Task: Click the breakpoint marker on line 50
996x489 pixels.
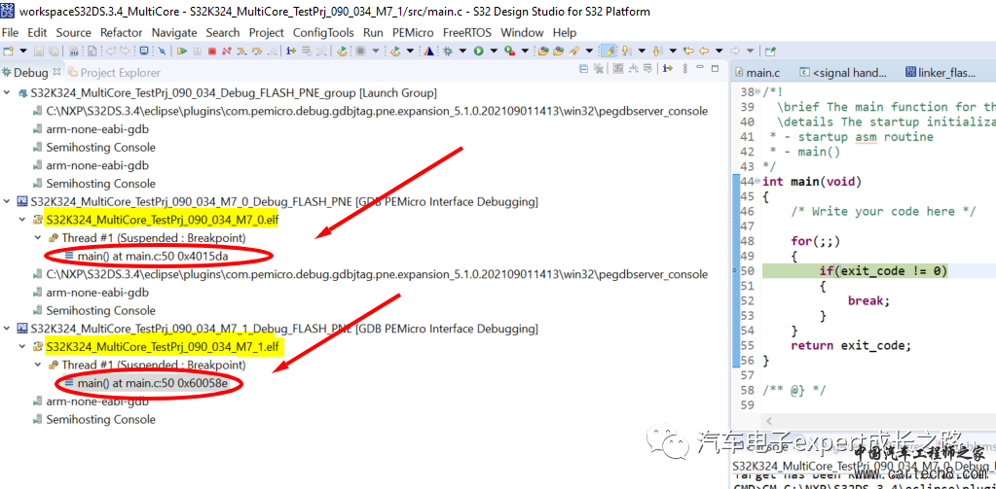Action: coord(735,271)
